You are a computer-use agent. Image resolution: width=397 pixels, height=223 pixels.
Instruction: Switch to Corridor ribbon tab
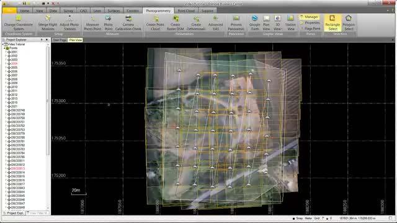tap(133, 11)
